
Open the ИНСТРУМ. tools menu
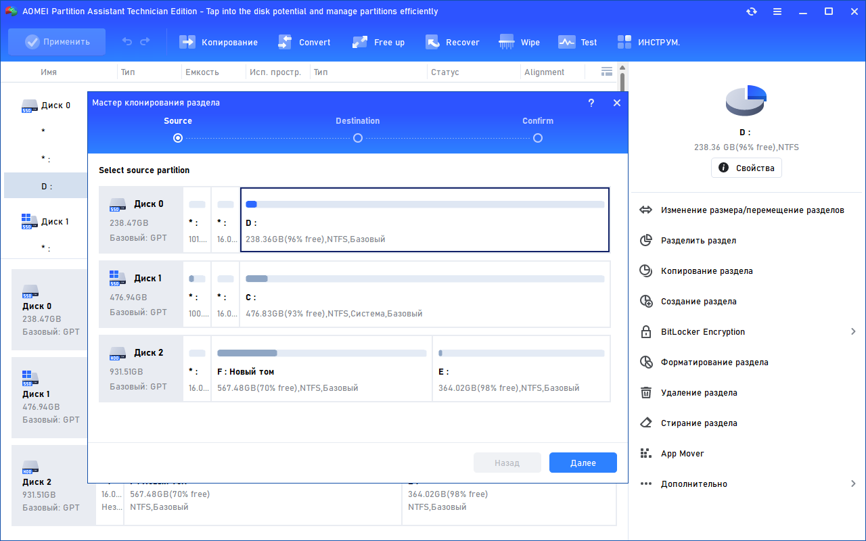point(648,42)
